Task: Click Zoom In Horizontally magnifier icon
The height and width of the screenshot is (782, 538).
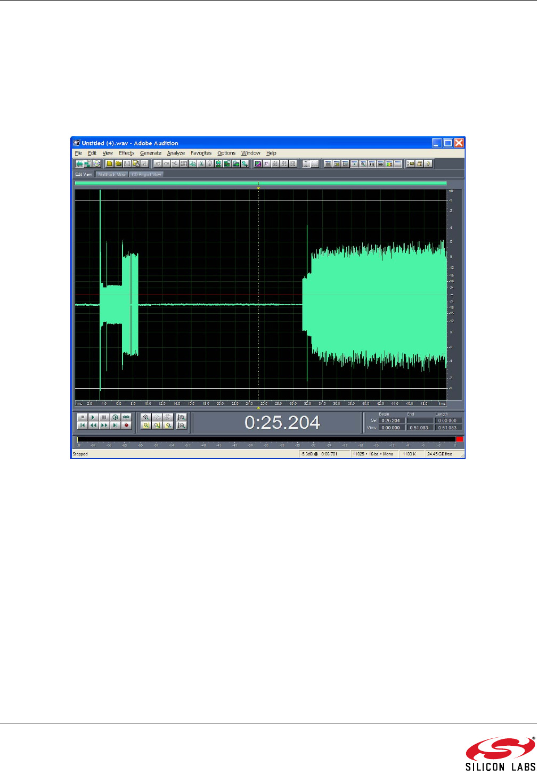Action: pyautogui.click(x=145, y=417)
